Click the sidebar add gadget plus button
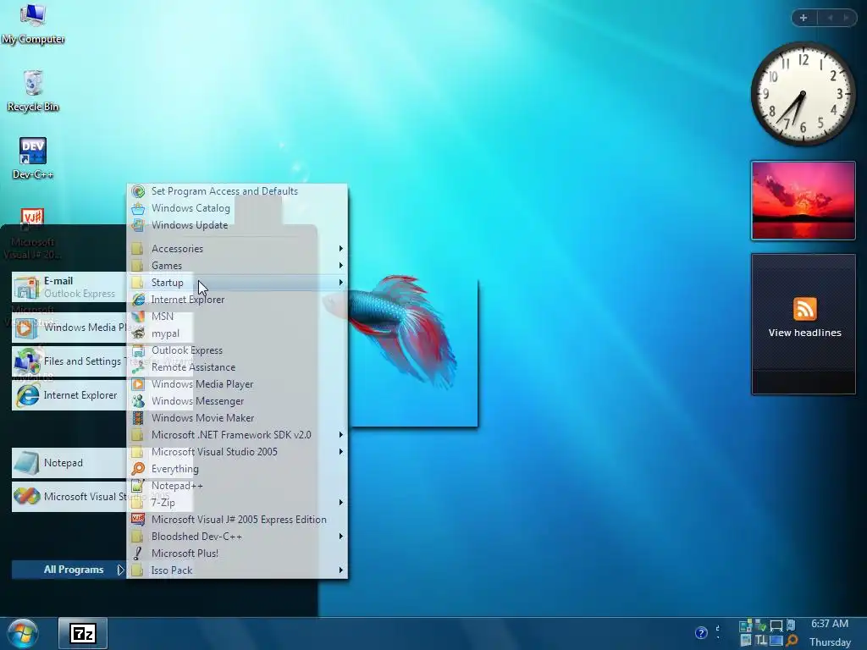The height and width of the screenshot is (650, 867). tap(803, 18)
